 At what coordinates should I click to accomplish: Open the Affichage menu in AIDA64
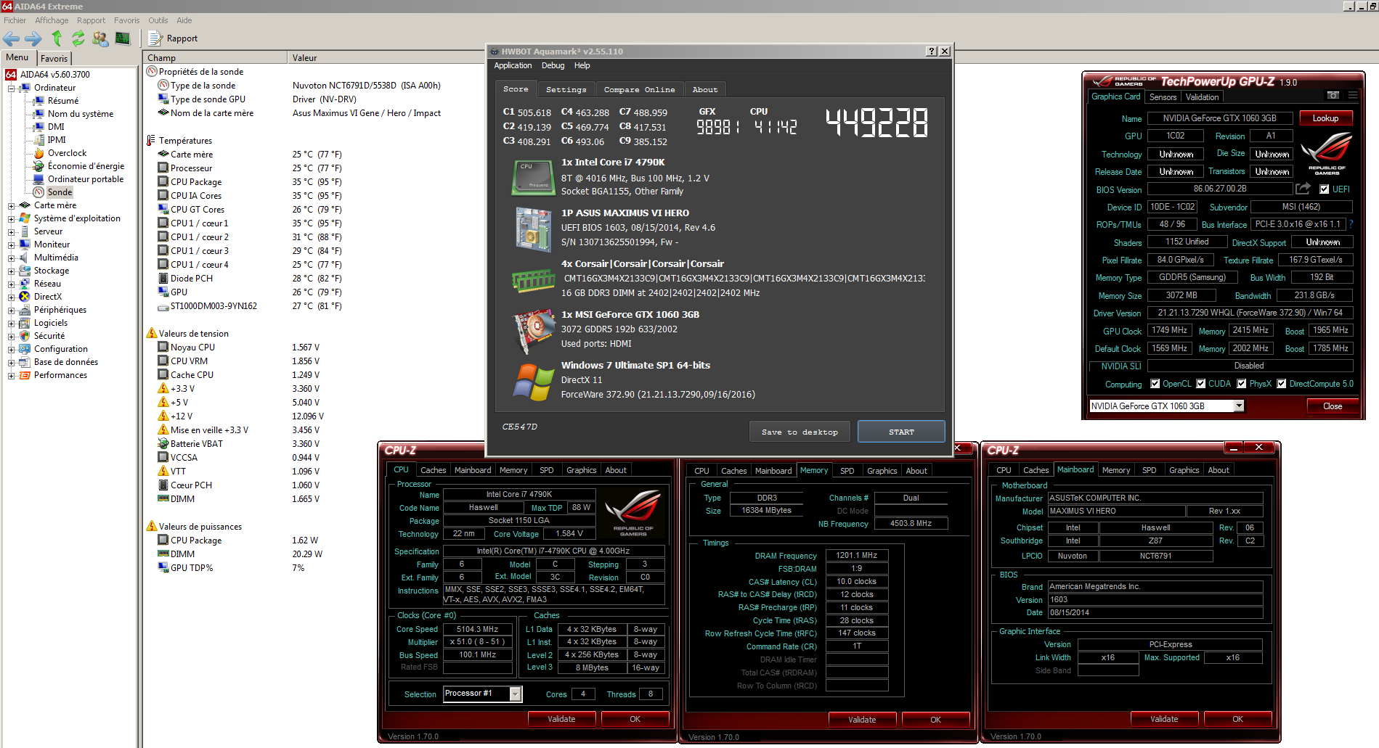(52, 20)
